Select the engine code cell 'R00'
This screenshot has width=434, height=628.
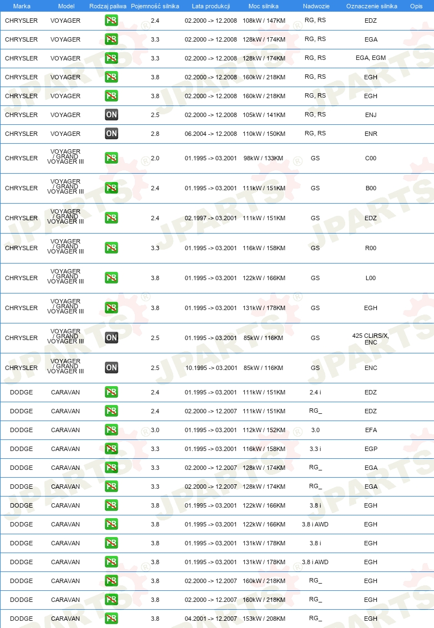pos(371,248)
